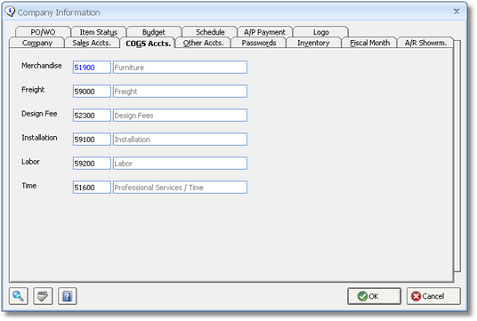This screenshot has height=321, width=477.
Task: Select the Inventory tab
Action: point(313,43)
